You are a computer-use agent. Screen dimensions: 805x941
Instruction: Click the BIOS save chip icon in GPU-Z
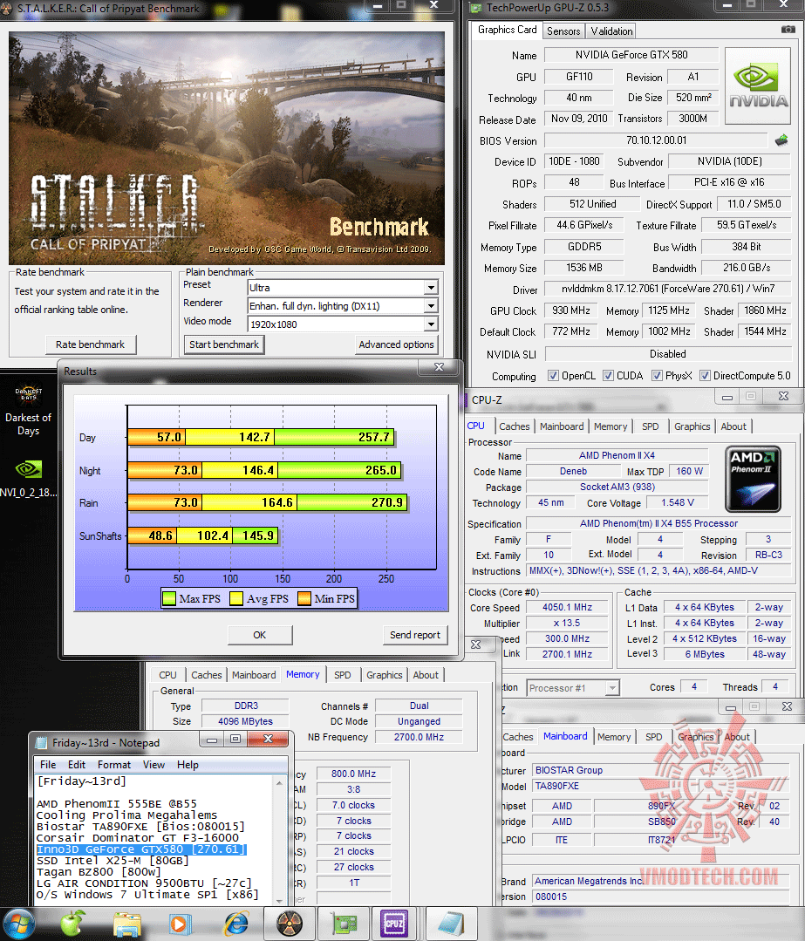[x=781, y=140]
